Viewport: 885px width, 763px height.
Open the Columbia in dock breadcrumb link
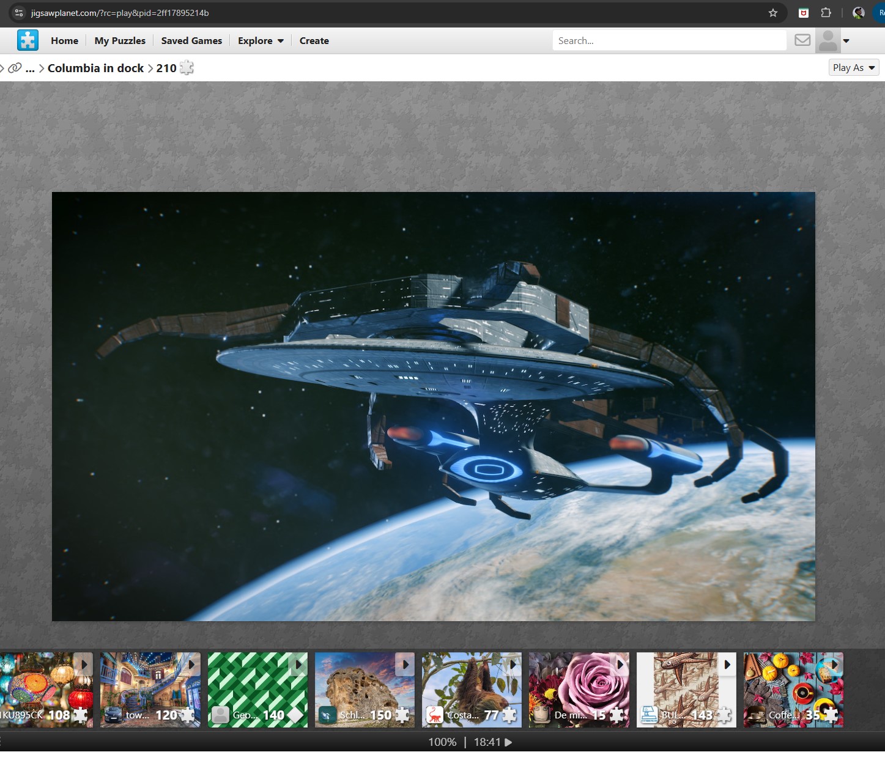pos(96,68)
